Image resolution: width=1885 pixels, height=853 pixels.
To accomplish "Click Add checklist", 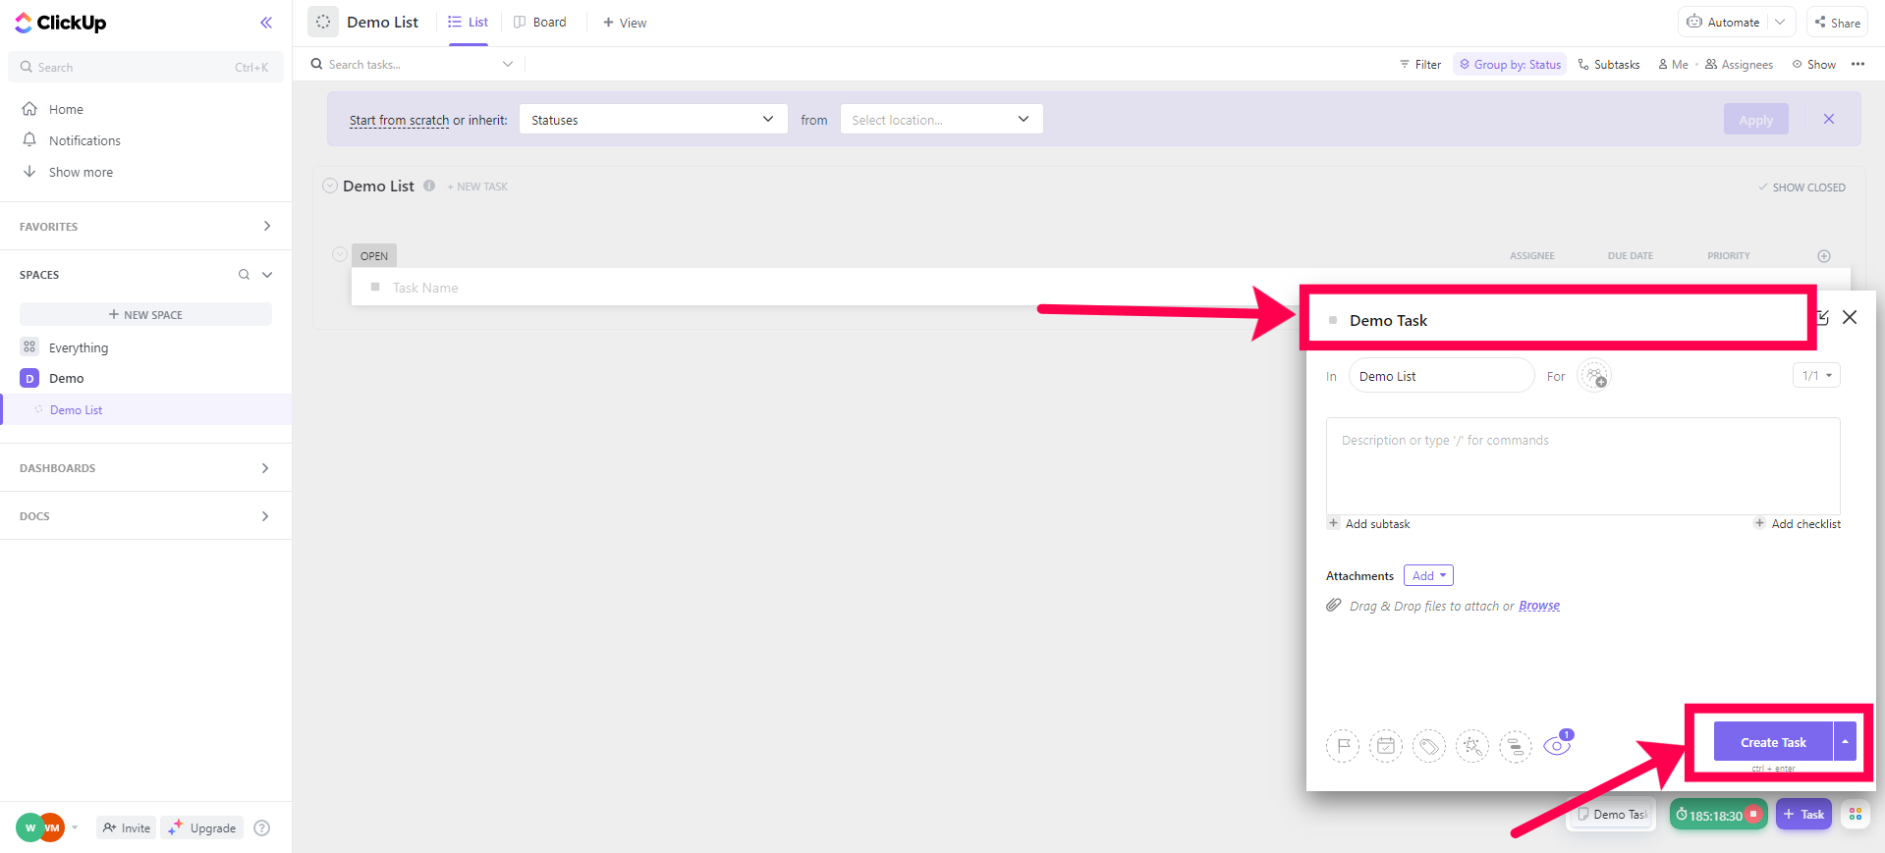I will 1798,523.
